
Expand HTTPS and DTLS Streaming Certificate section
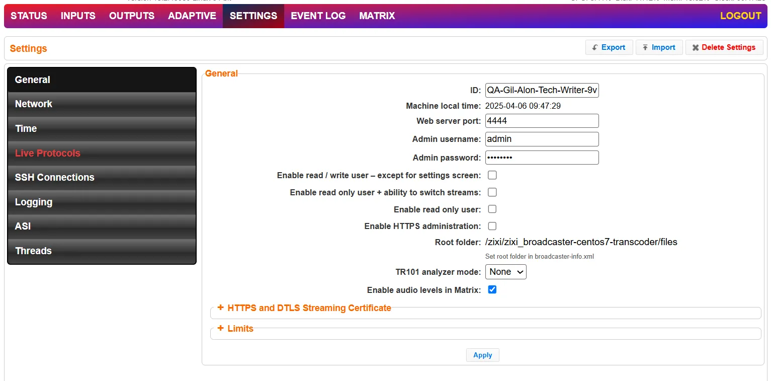click(304, 308)
